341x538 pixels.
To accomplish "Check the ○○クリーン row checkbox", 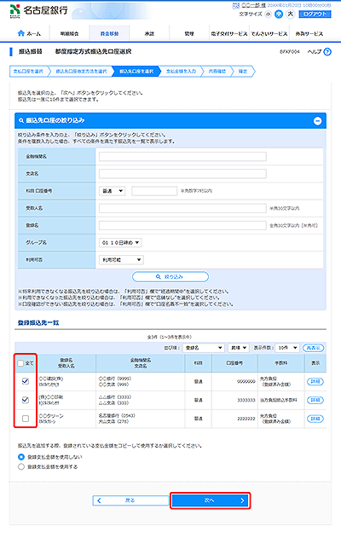I will 26,419.
